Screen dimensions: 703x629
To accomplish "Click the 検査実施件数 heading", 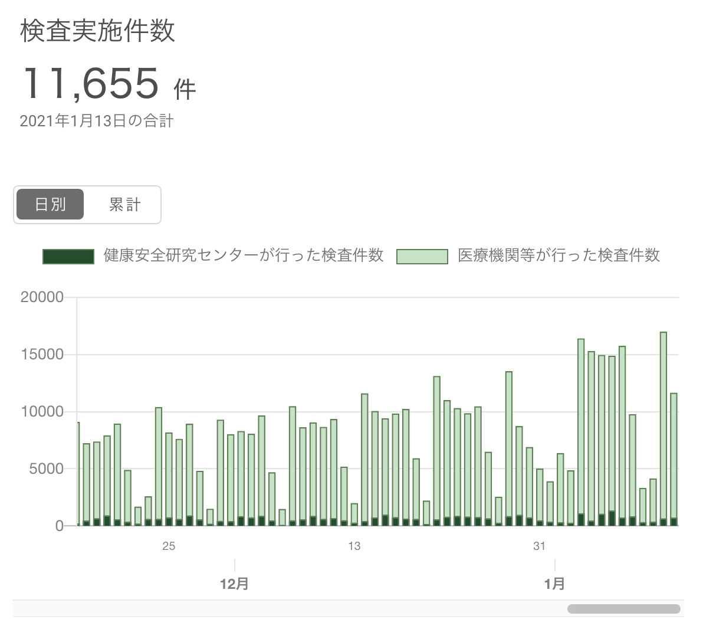I will (x=98, y=31).
